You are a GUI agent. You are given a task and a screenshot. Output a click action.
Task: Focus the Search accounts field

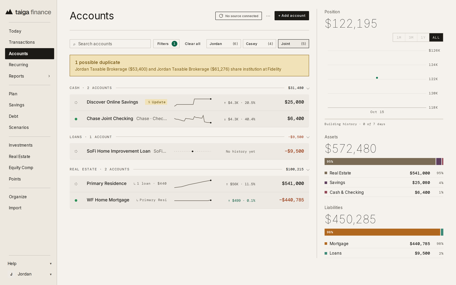pos(110,44)
